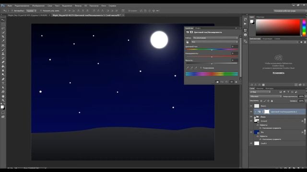The height and width of the screenshot is (172, 307).
Task: Expand the Moon layer group
Action: click(x=255, y=117)
